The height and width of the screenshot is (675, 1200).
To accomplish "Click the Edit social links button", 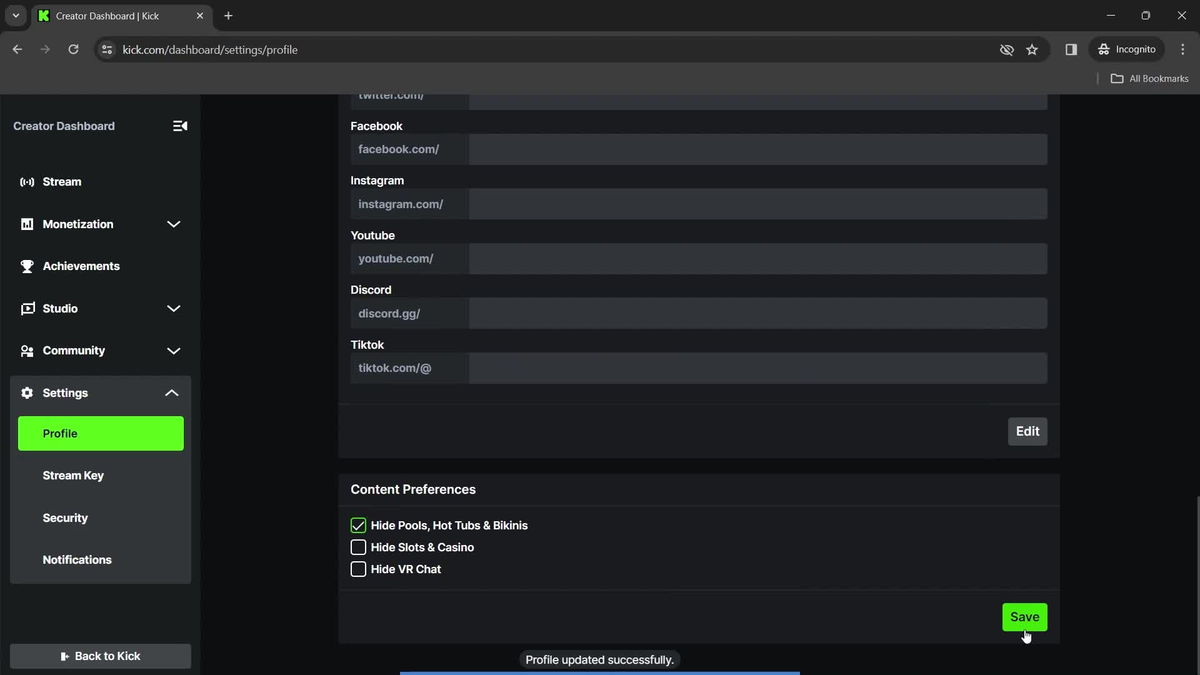I will (1027, 431).
